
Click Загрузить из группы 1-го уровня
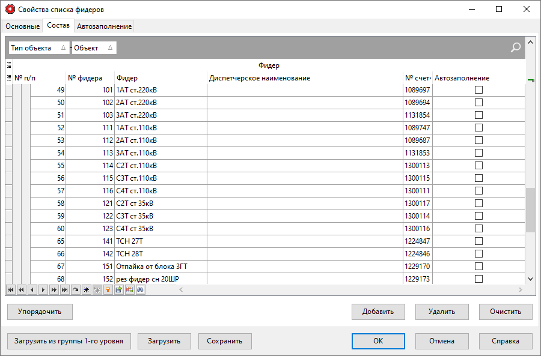[69, 341]
